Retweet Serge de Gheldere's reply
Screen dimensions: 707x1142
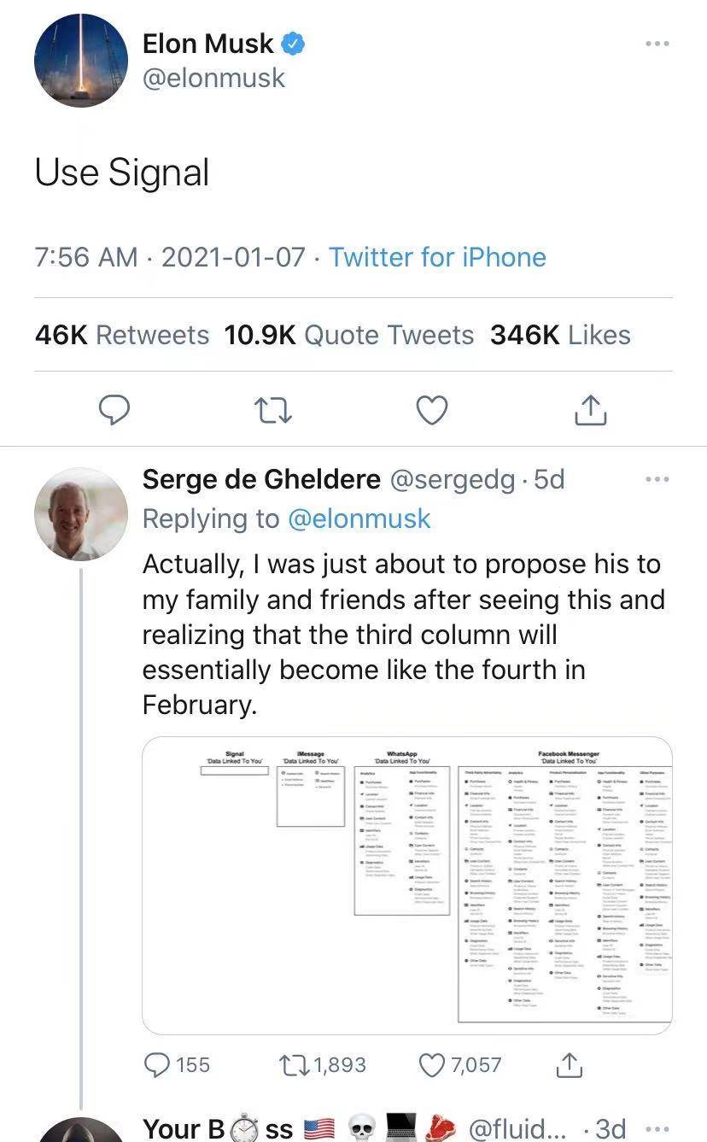pyautogui.click(x=295, y=1064)
